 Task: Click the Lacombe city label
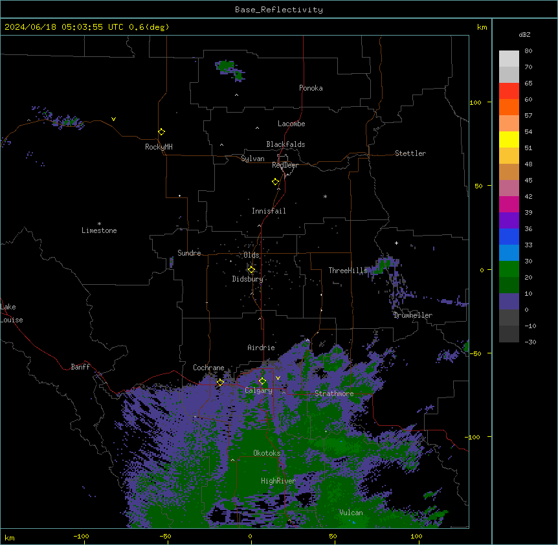(x=291, y=124)
